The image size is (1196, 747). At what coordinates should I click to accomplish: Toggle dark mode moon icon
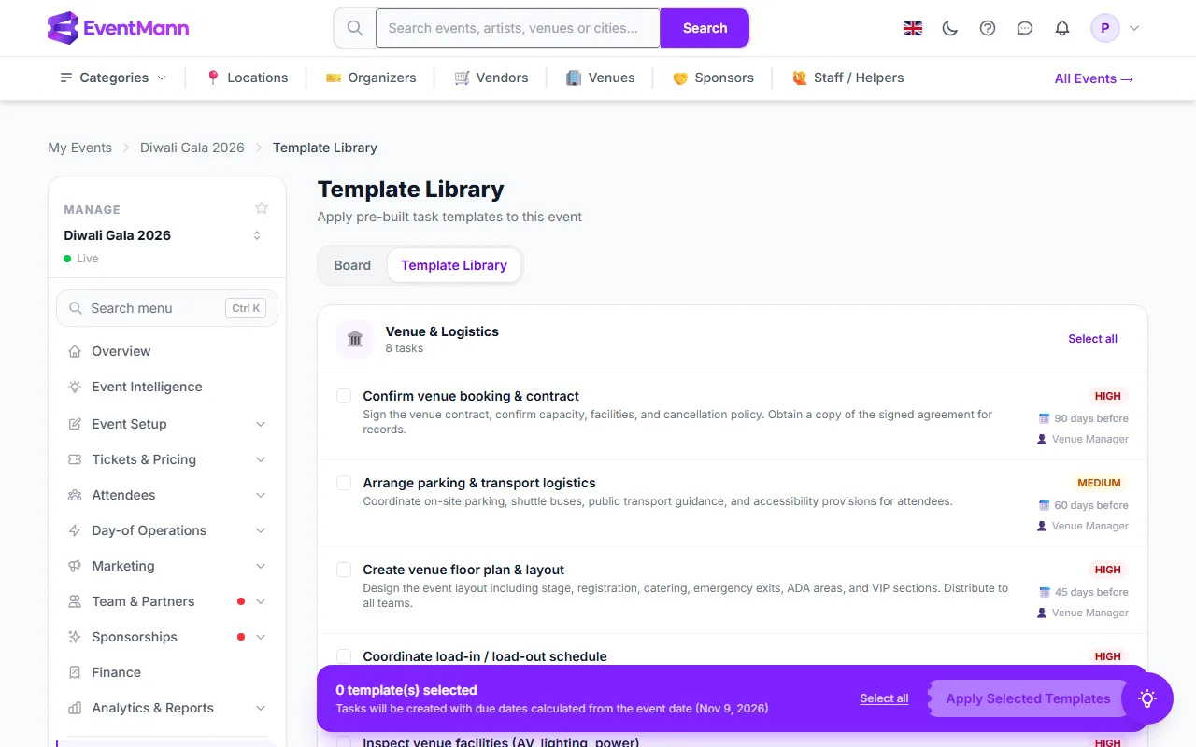pos(950,28)
